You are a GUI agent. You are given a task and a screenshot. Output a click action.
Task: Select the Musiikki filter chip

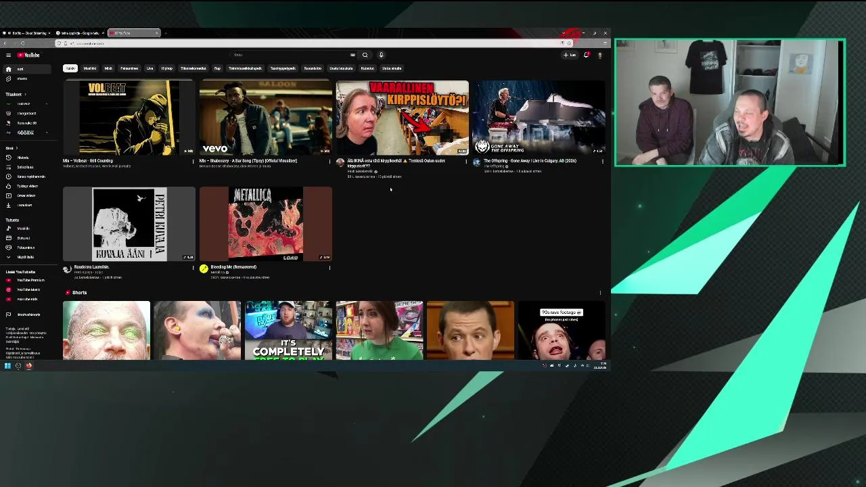coord(89,68)
